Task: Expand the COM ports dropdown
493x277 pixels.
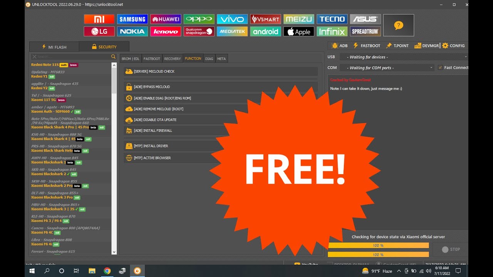Action: (387, 68)
